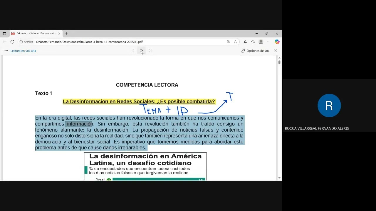Open browser Settings and more menu
The height and width of the screenshot is (211, 376).
tap(269, 42)
